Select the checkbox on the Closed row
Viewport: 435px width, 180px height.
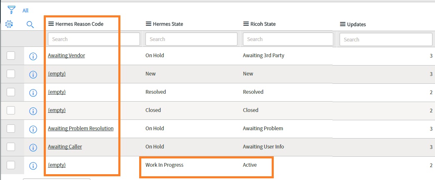11,110
